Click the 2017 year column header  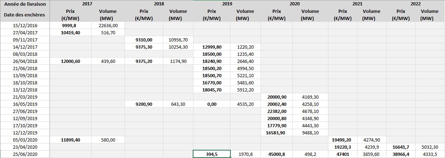(x=87, y=4)
